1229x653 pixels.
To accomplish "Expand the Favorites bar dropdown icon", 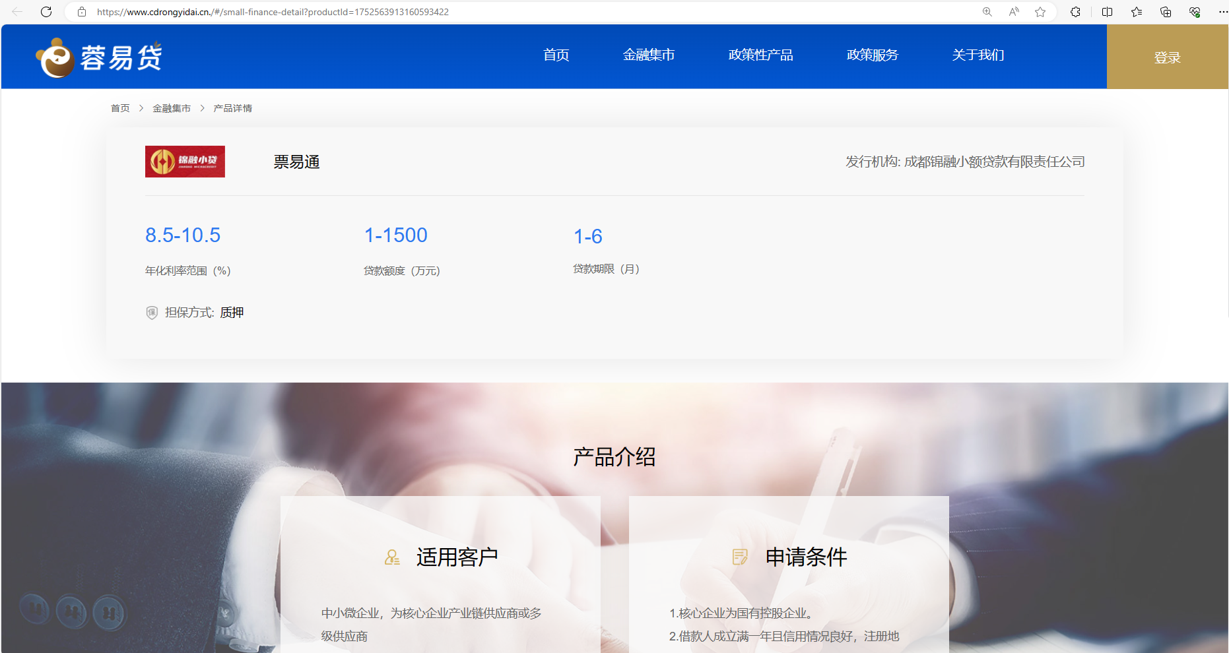I will click(x=1136, y=11).
